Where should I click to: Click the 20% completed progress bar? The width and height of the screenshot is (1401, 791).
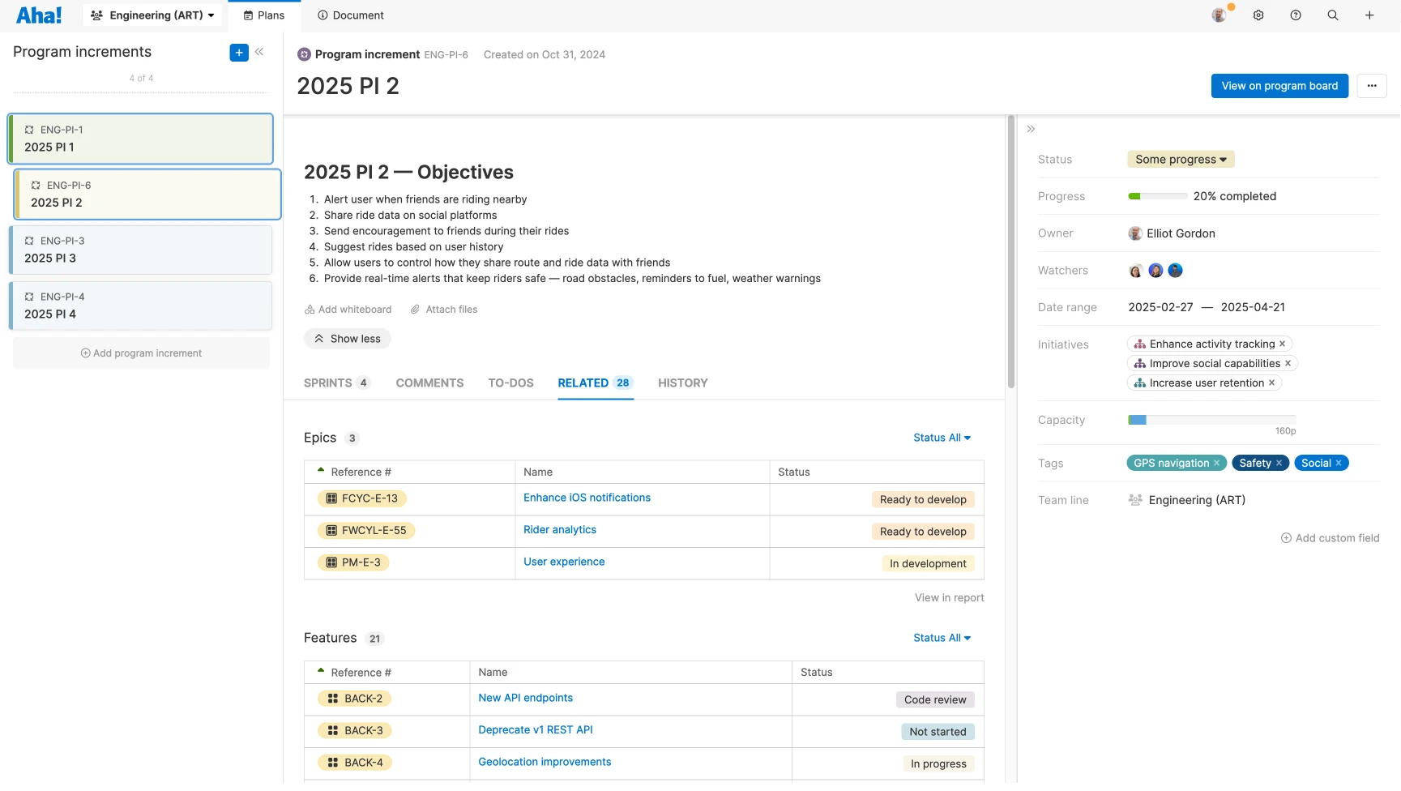click(1157, 195)
